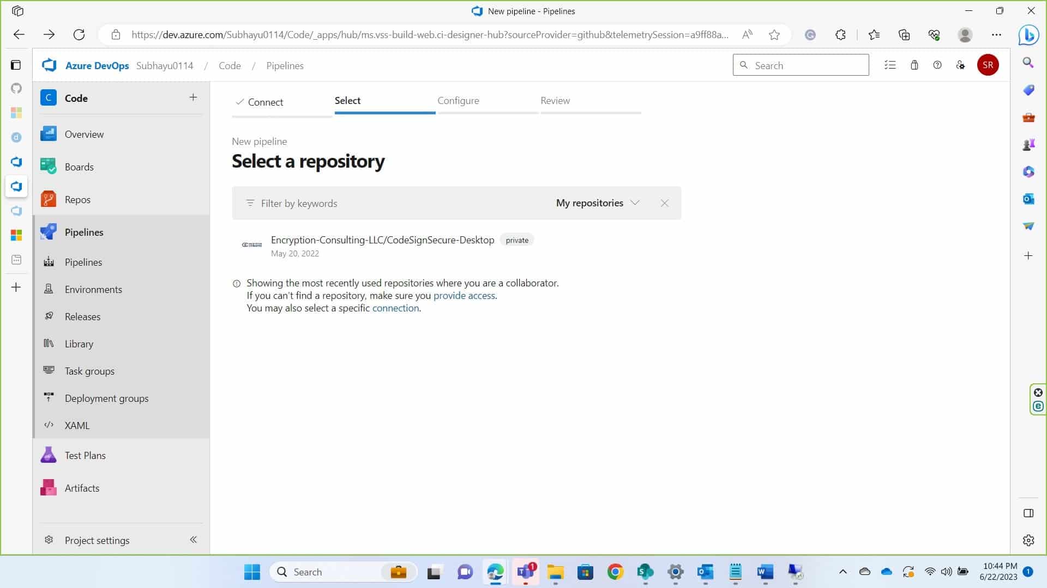The width and height of the screenshot is (1047, 588).
Task: Select the CodeSignSecure-Desktop repository
Action: tap(382, 240)
